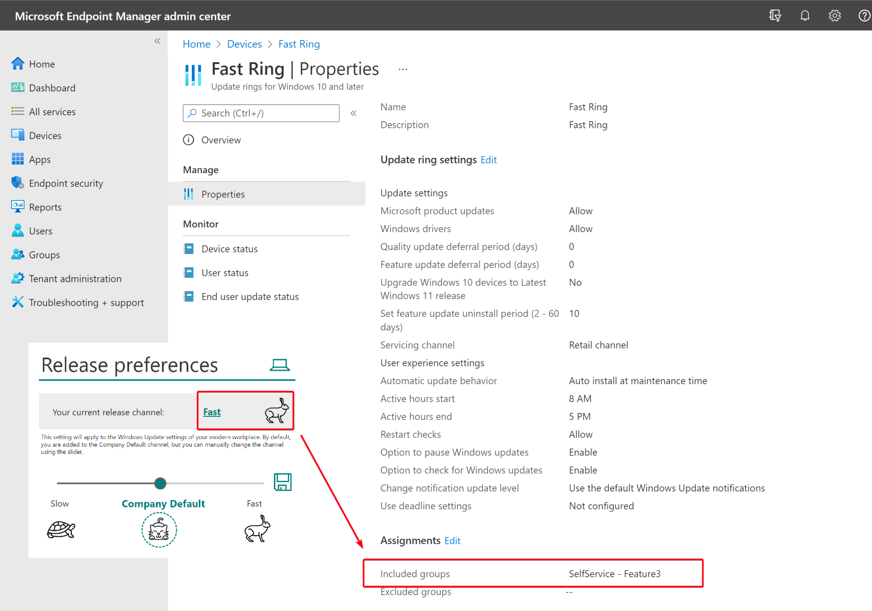Edit Update ring settings
The height and width of the screenshot is (611, 872).
click(x=488, y=160)
